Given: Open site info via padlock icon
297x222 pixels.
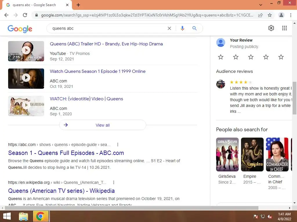Looking at the screenshot, I should tap(37, 15).
